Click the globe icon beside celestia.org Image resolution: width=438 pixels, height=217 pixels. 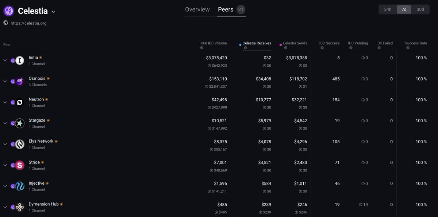(6, 23)
